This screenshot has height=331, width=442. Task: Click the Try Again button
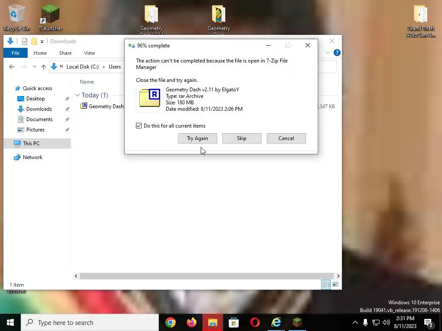point(197,138)
